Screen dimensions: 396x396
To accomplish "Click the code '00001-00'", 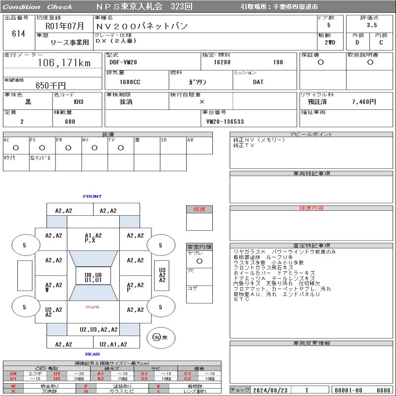I will pos(348,390).
